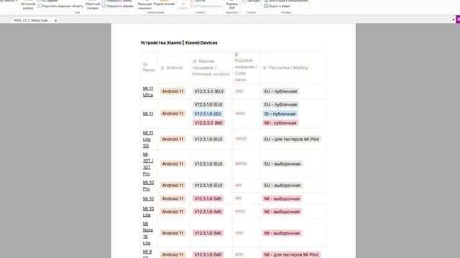Click the "Name" column header
The width and height of the screenshot is (460, 258).
point(149,67)
